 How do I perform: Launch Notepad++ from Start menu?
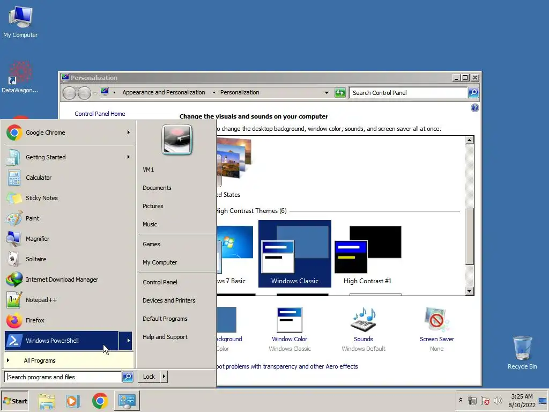69,300
